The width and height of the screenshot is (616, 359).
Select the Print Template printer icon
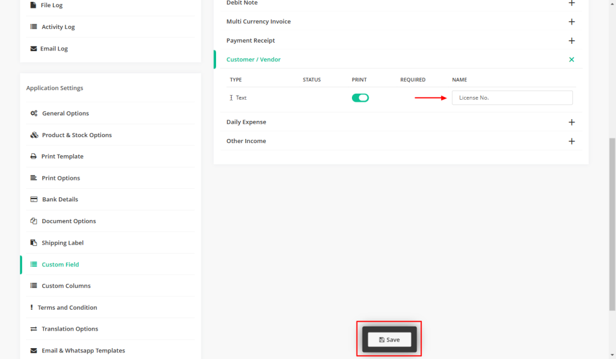coord(34,156)
